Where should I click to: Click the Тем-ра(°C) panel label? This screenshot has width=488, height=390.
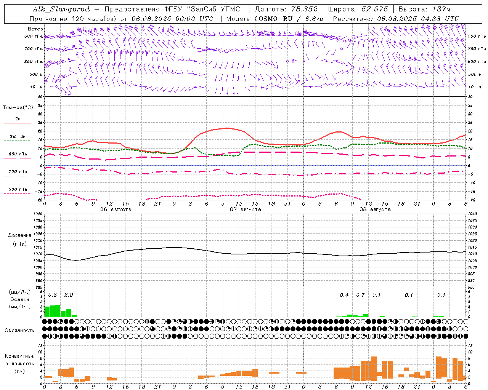point(18,108)
